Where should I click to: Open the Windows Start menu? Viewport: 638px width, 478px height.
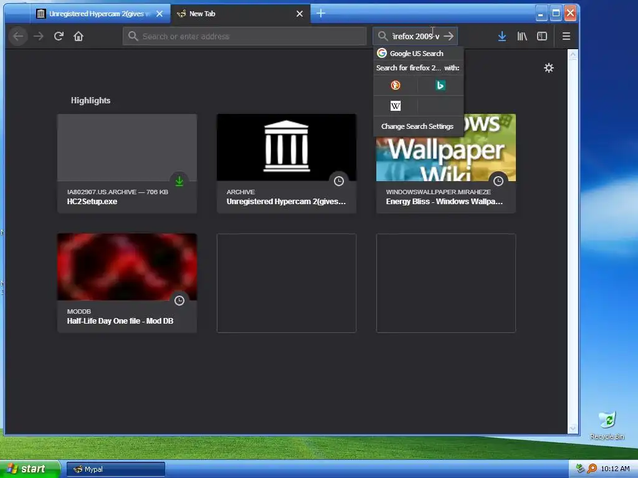click(30, 469)
